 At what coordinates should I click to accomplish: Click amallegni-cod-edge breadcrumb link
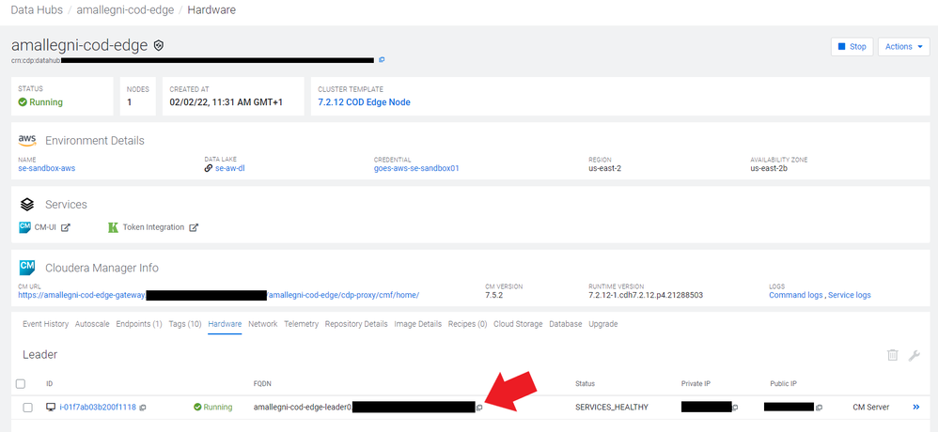124,10
